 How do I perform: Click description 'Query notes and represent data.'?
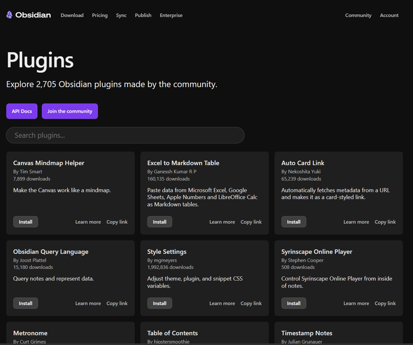click(54, 279)
